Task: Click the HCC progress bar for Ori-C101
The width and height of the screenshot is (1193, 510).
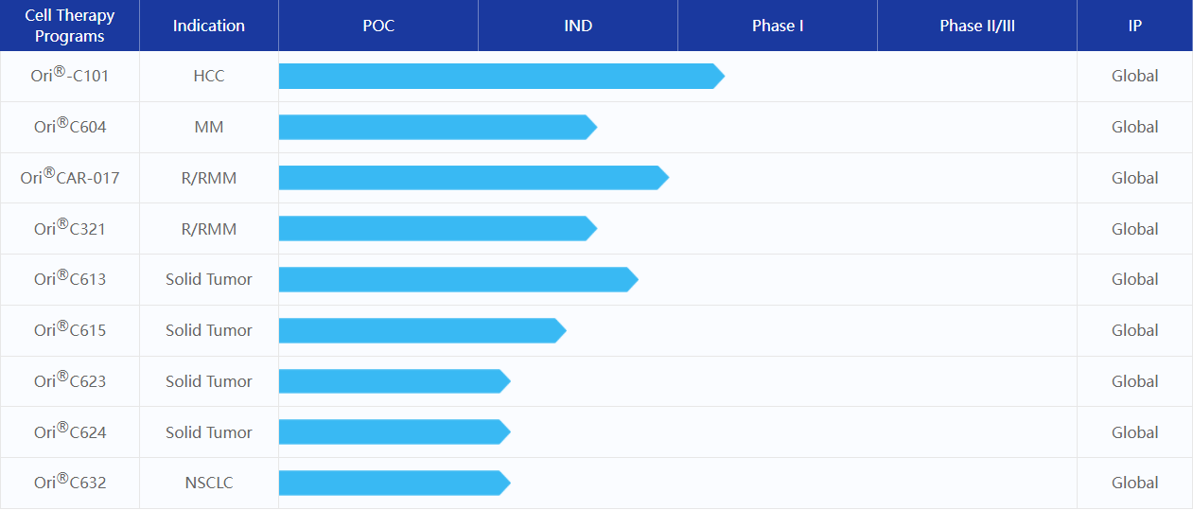Action: (x=500, y=77)
